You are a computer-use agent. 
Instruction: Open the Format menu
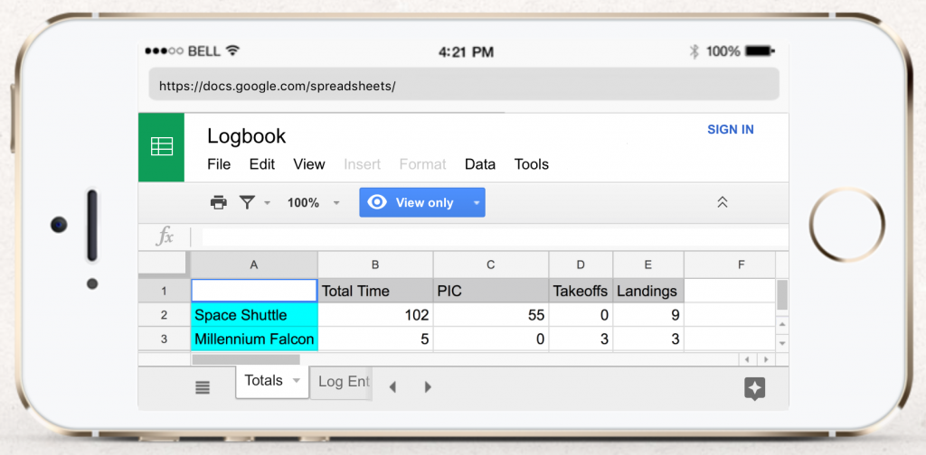[x=423, y=164]
